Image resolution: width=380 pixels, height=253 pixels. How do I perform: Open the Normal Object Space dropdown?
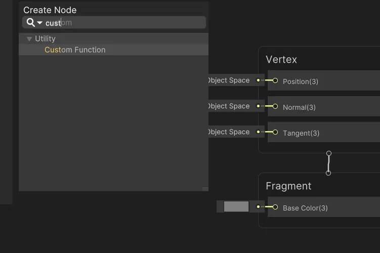click(229, 106)
